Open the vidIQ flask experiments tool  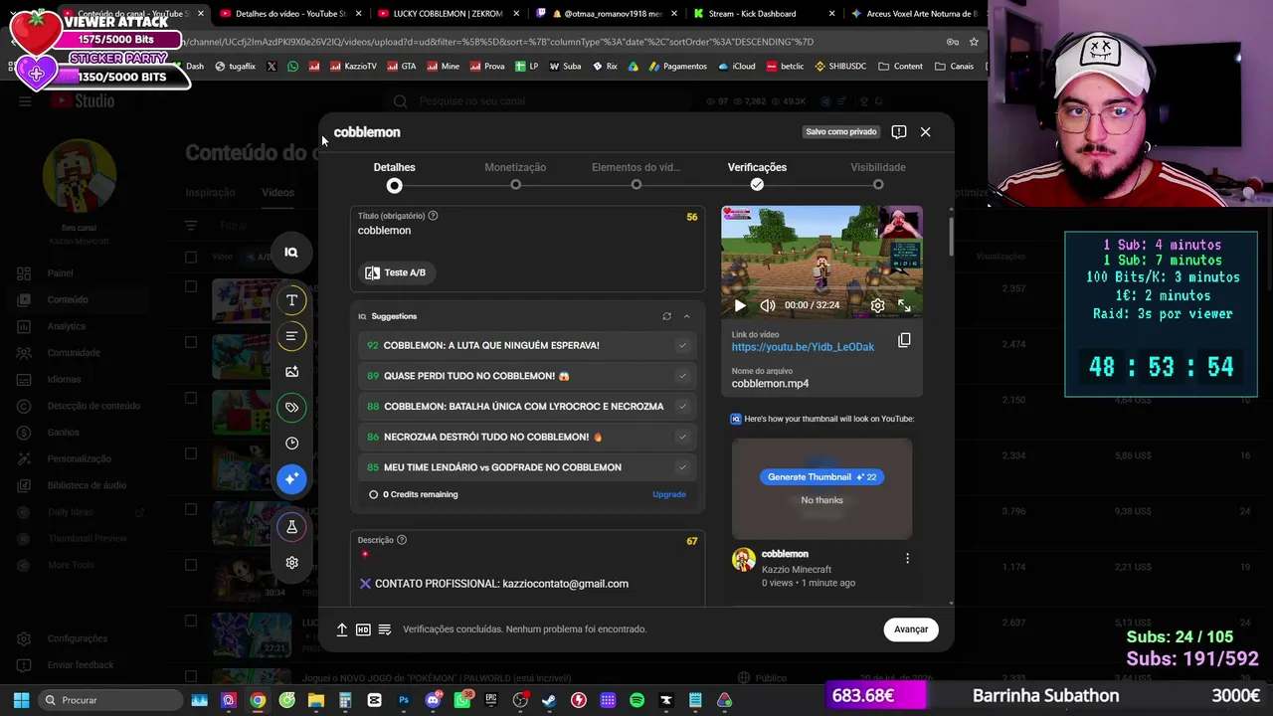point(291,527)
